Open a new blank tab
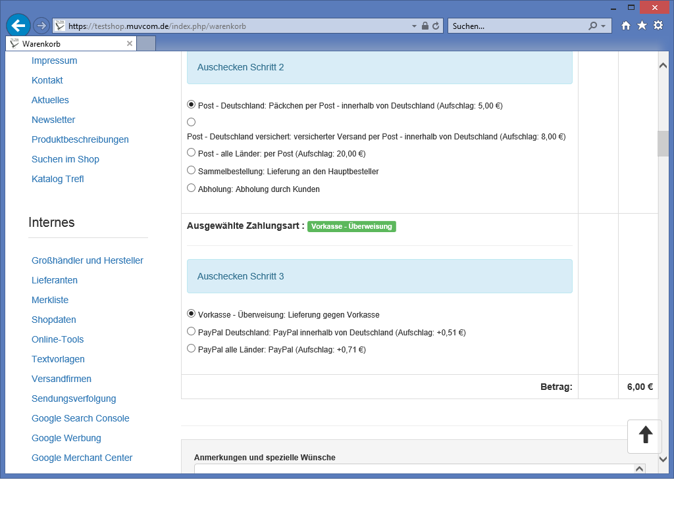The image size is (674, 505). point(147,44)
